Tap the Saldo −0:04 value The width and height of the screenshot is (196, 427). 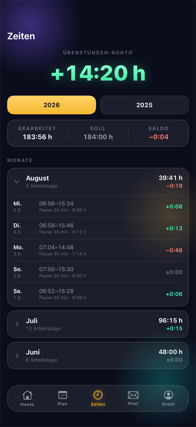(159, 137)
